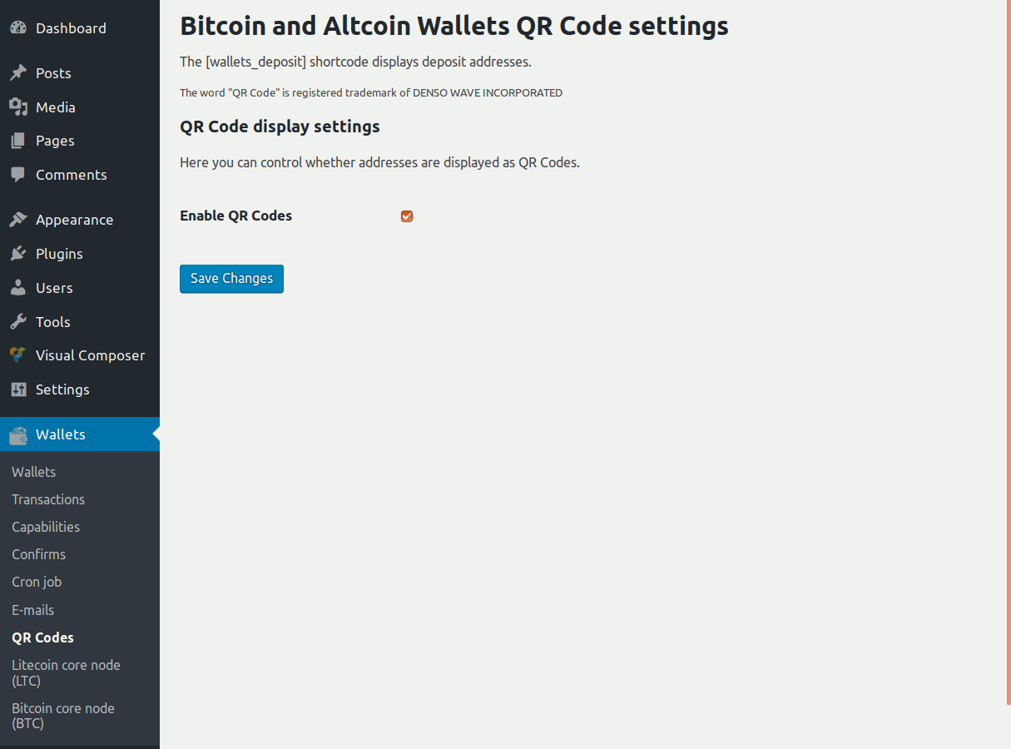Screen dimensions: 1011x749
Task: Open the Transactions submenu item
Action: 48,499
